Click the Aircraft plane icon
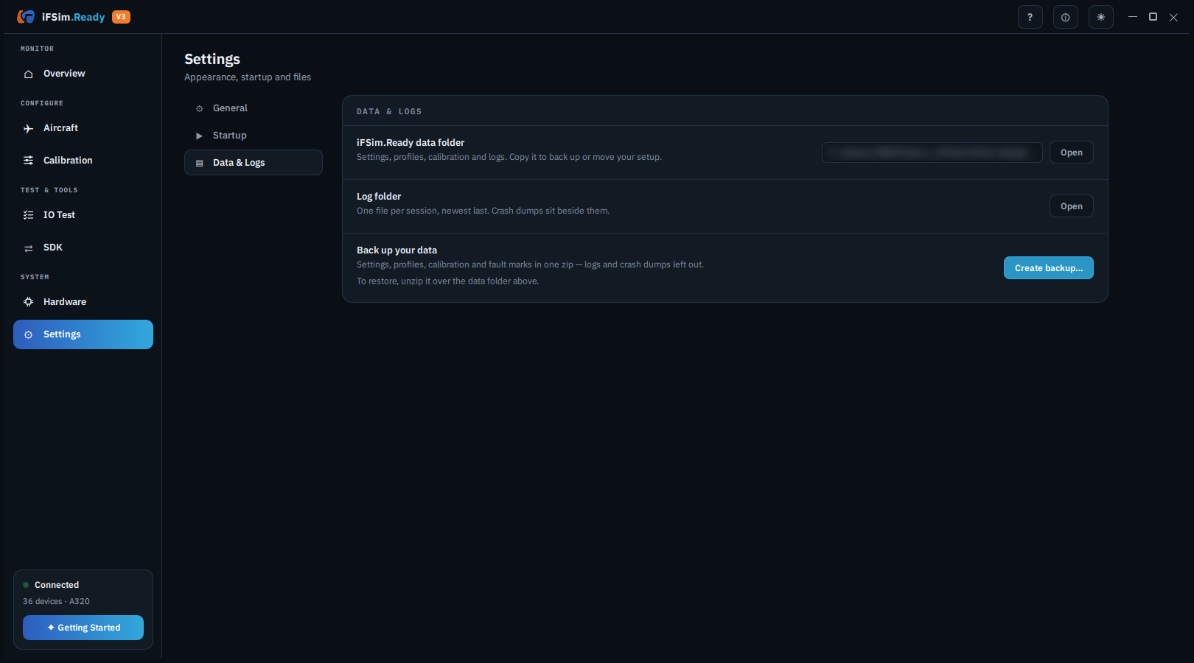The height and width of the screenshot is (663, 1194). point(29,128)
